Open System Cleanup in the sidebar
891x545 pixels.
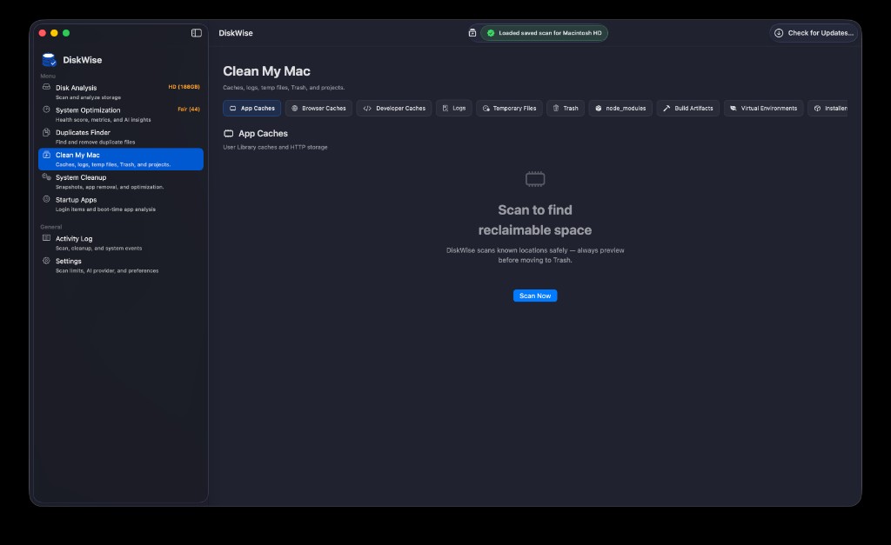point(120,182)
